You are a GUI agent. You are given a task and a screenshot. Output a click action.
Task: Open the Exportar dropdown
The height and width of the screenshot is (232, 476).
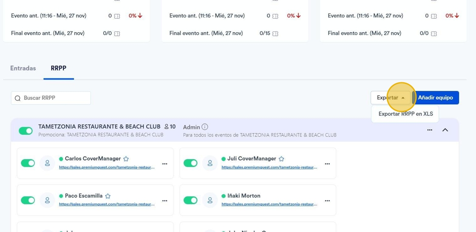(x=391, y=98)
